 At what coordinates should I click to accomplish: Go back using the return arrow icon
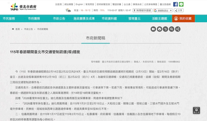click(x=166, y=29)
